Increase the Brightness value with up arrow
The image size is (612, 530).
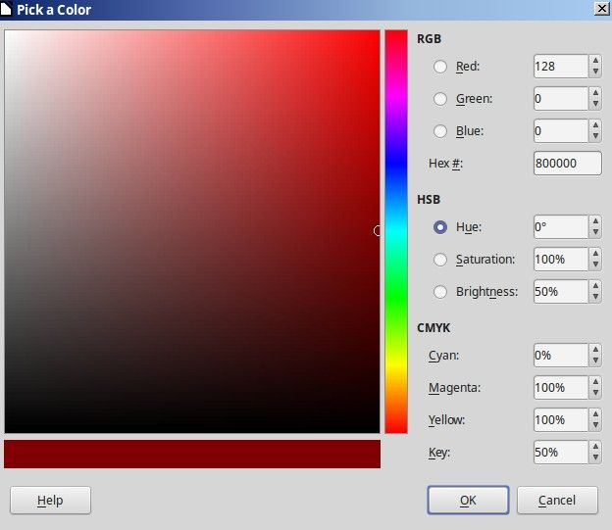tap(595, 286)
